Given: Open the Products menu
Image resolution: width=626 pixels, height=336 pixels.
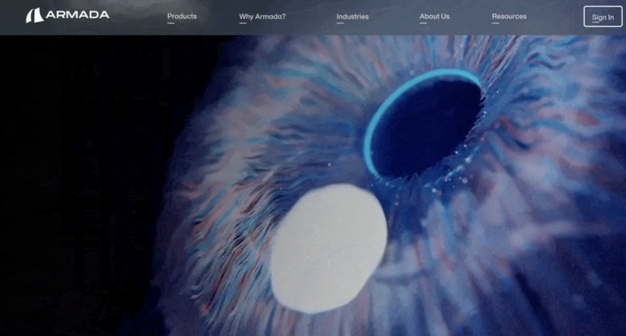Looking at the screenshot, I should [x=182, y=16].
